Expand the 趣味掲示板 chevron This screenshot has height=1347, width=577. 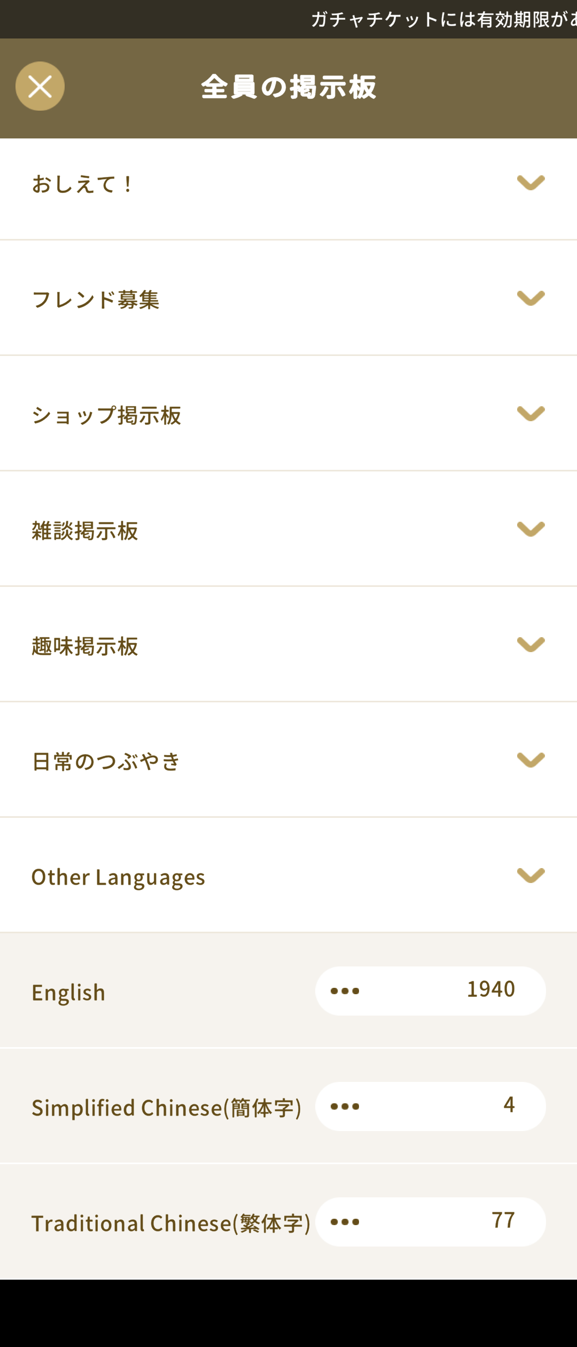(531, 645)
